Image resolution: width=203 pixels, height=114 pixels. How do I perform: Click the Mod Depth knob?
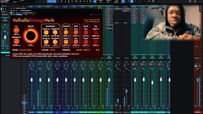click(86, 42)
